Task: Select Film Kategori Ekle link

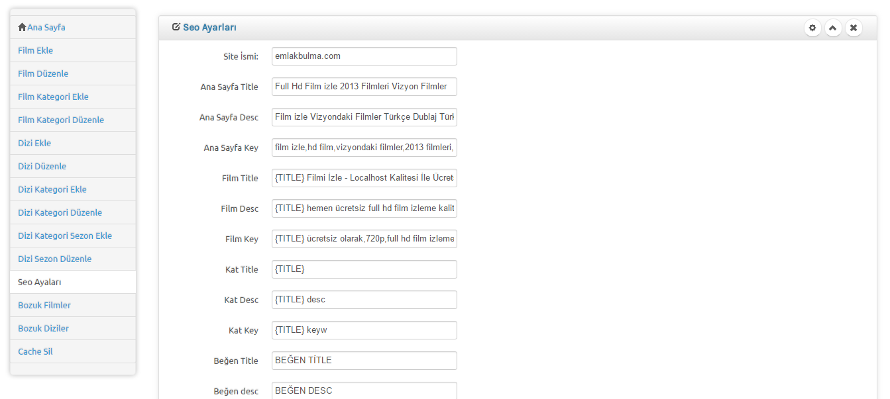Action: point(73,97)
